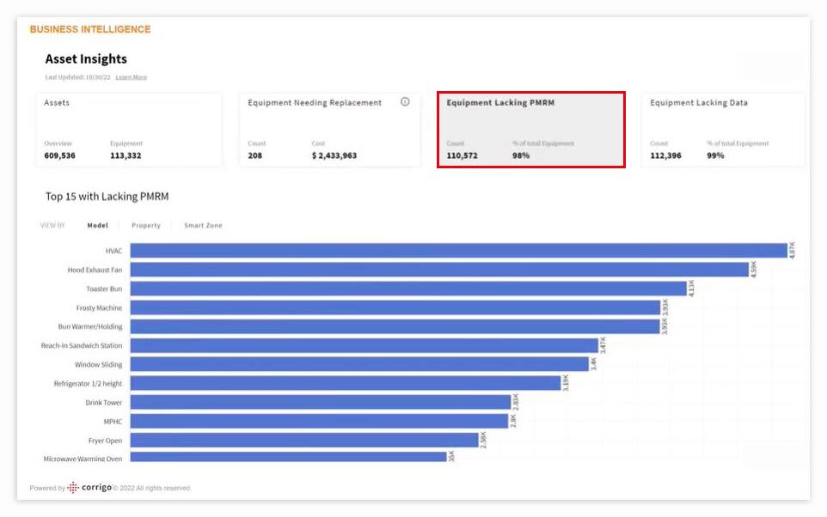Click the Bun Warmer/Holding bar

(395, 326)
